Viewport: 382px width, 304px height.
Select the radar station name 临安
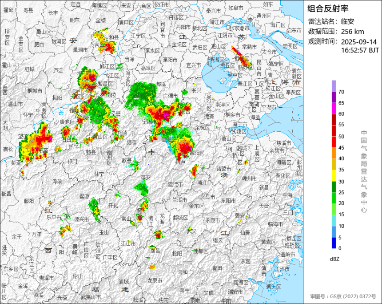(347, 21)
